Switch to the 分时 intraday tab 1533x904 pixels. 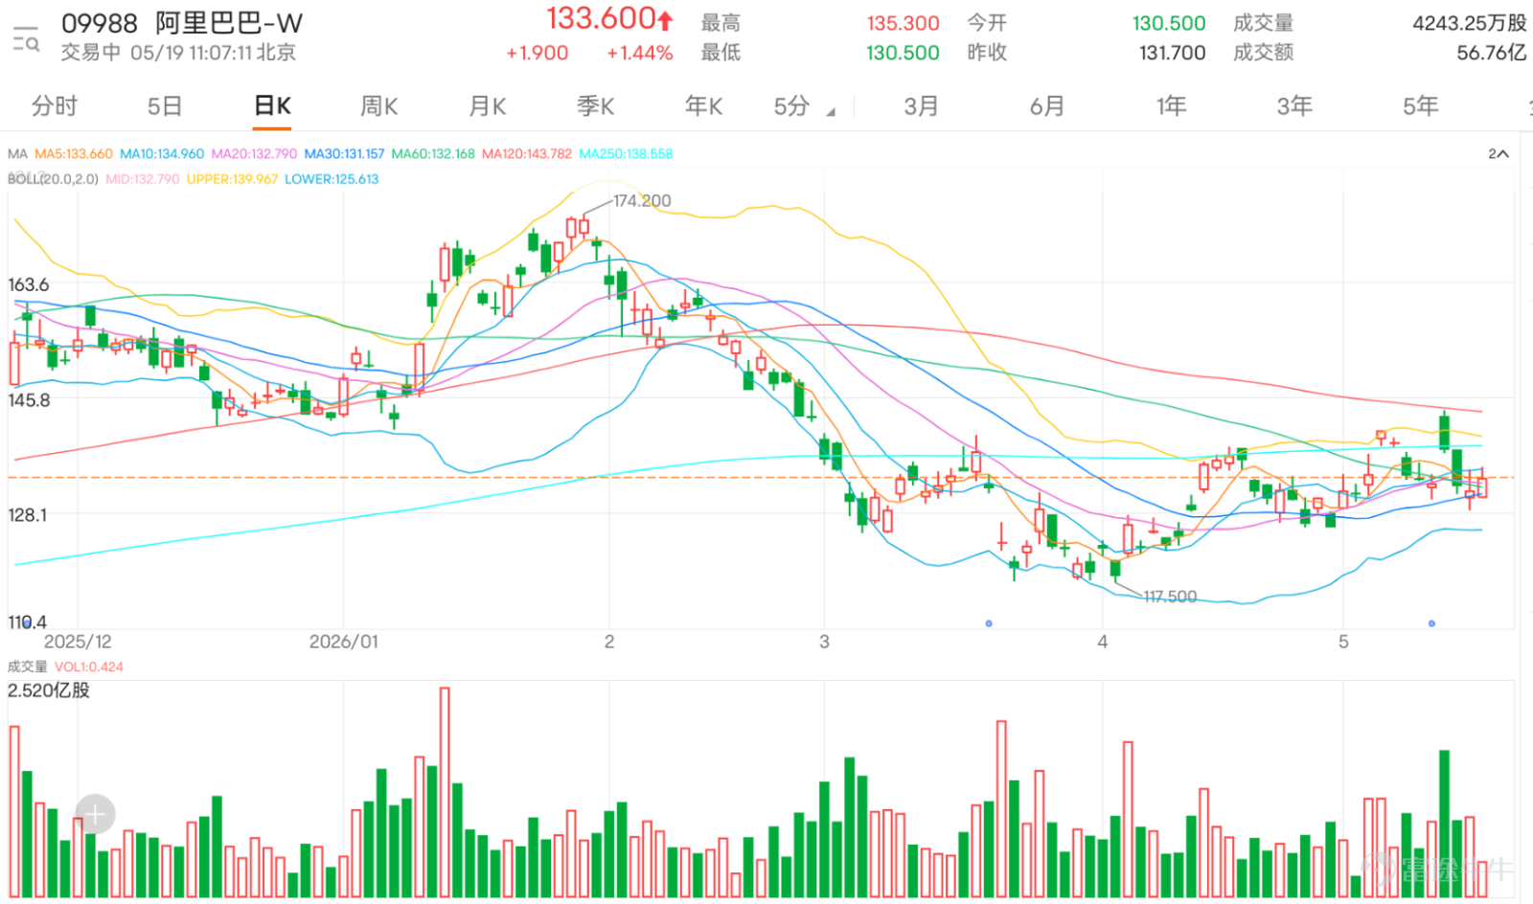[x=55, y=106]
